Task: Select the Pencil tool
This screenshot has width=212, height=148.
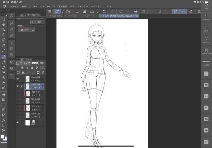Action: (4, 62)
